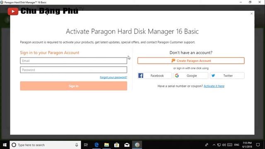Image resolution: width=265 pixels, height=149 pixels.
Task: Click the touch keyboard tray icon
Action: pyautogui.click(x=230, y=145)
